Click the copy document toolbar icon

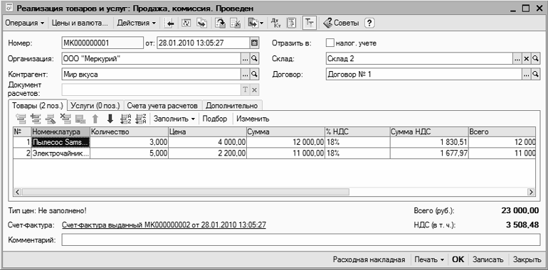201,23
